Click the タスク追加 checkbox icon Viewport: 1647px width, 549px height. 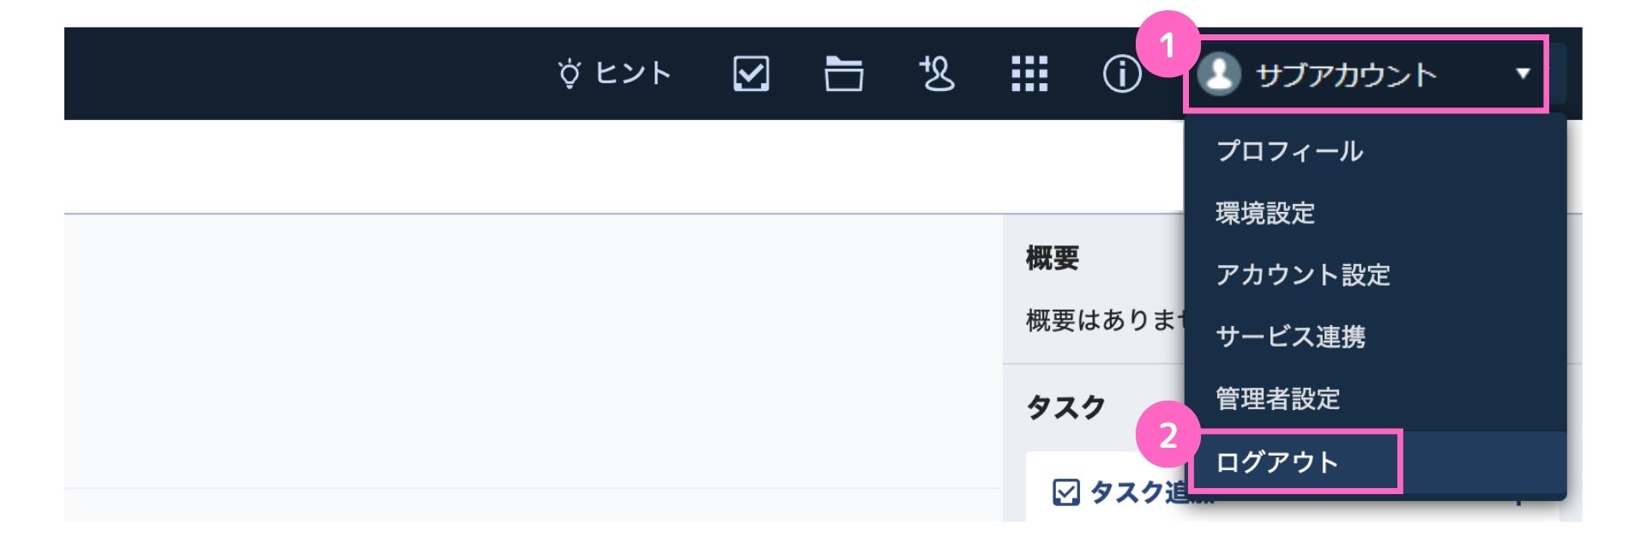click(1065, 492)
